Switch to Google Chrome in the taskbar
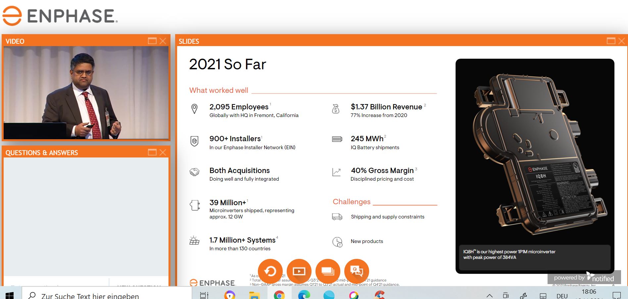Image resolution: width=628 pixels, height=299 pixels. (279, 295)
